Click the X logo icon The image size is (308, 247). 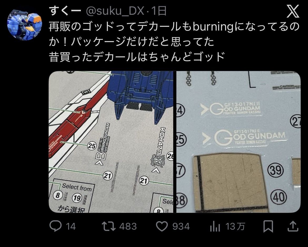[x=293, y=11]
